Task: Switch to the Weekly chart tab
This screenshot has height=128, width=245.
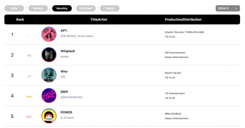Action: click(x=38, y=9)
